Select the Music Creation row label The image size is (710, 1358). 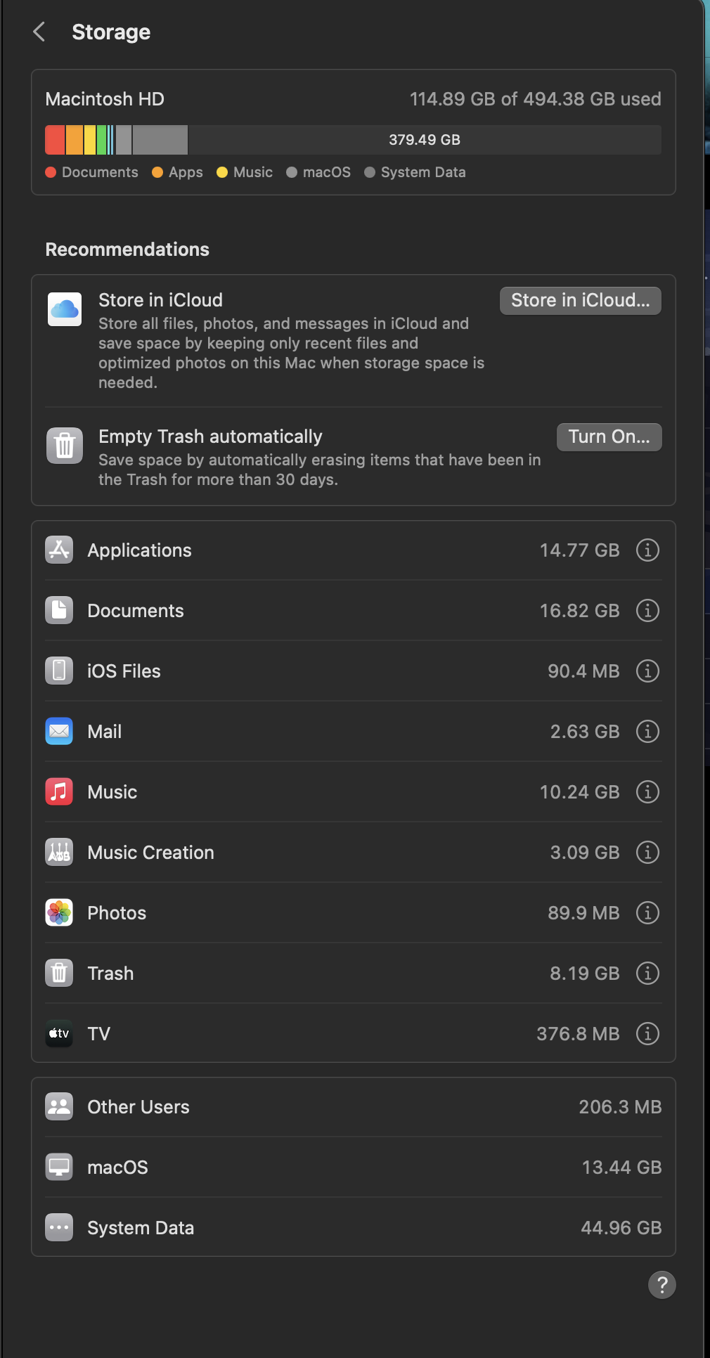click(150, 852)
